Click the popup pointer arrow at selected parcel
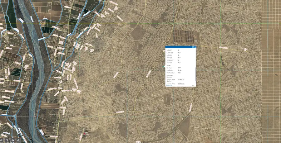Screen dimensions: 281x143 click(165, 66)
